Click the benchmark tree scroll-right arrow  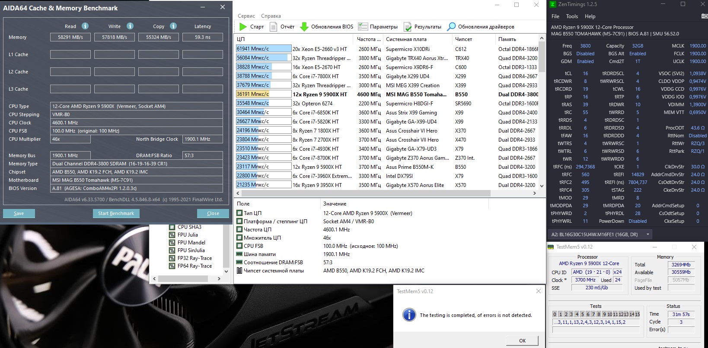click(219, 279)
